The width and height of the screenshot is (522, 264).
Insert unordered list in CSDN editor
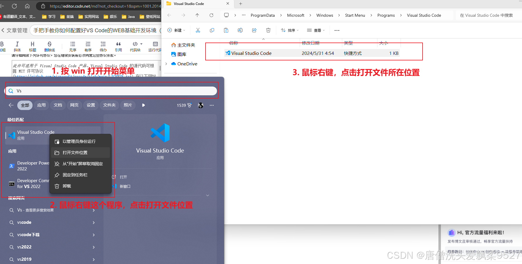click(x=73, y=46)
